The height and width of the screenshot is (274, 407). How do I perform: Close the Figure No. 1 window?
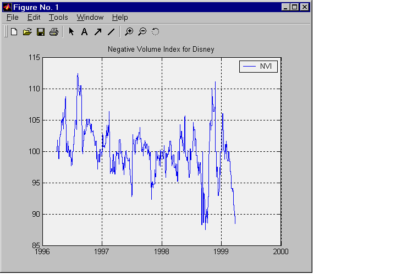pos(305,7)
